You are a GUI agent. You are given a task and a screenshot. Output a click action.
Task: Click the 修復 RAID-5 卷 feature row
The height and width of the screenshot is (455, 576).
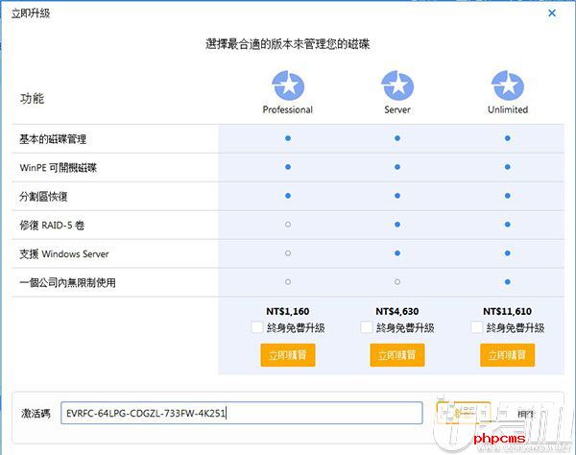[x=288, y=225]
